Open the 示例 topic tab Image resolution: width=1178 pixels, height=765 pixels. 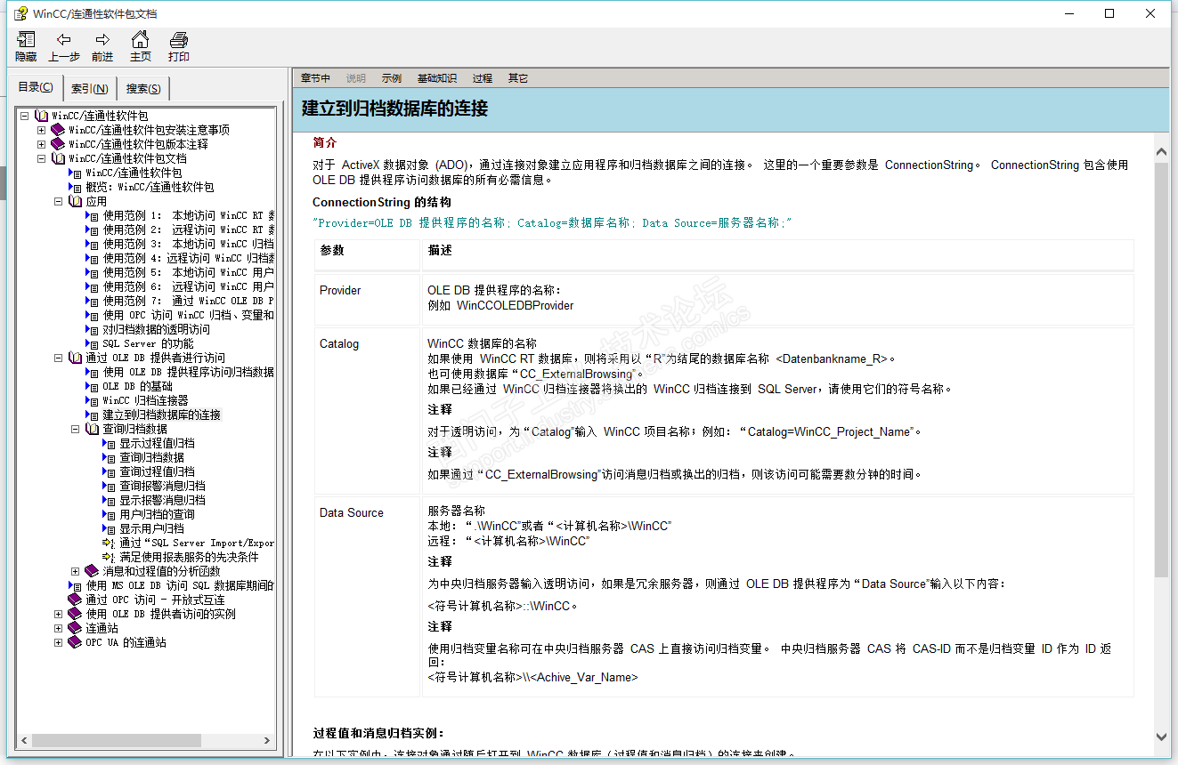click(x=392, y=78)
